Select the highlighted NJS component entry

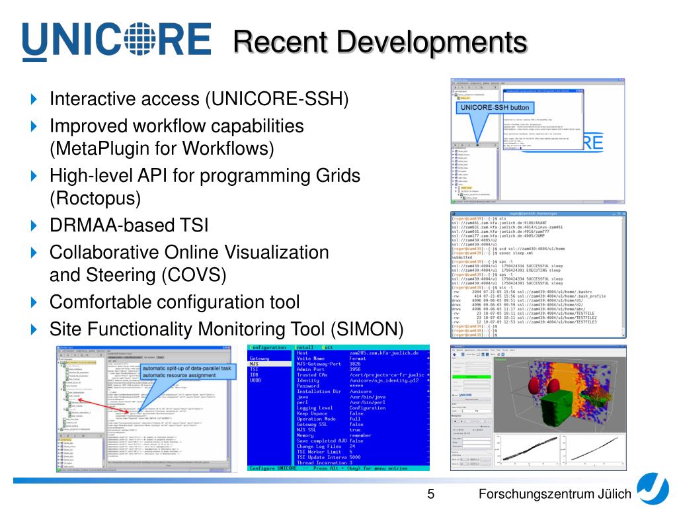[270, 364]
